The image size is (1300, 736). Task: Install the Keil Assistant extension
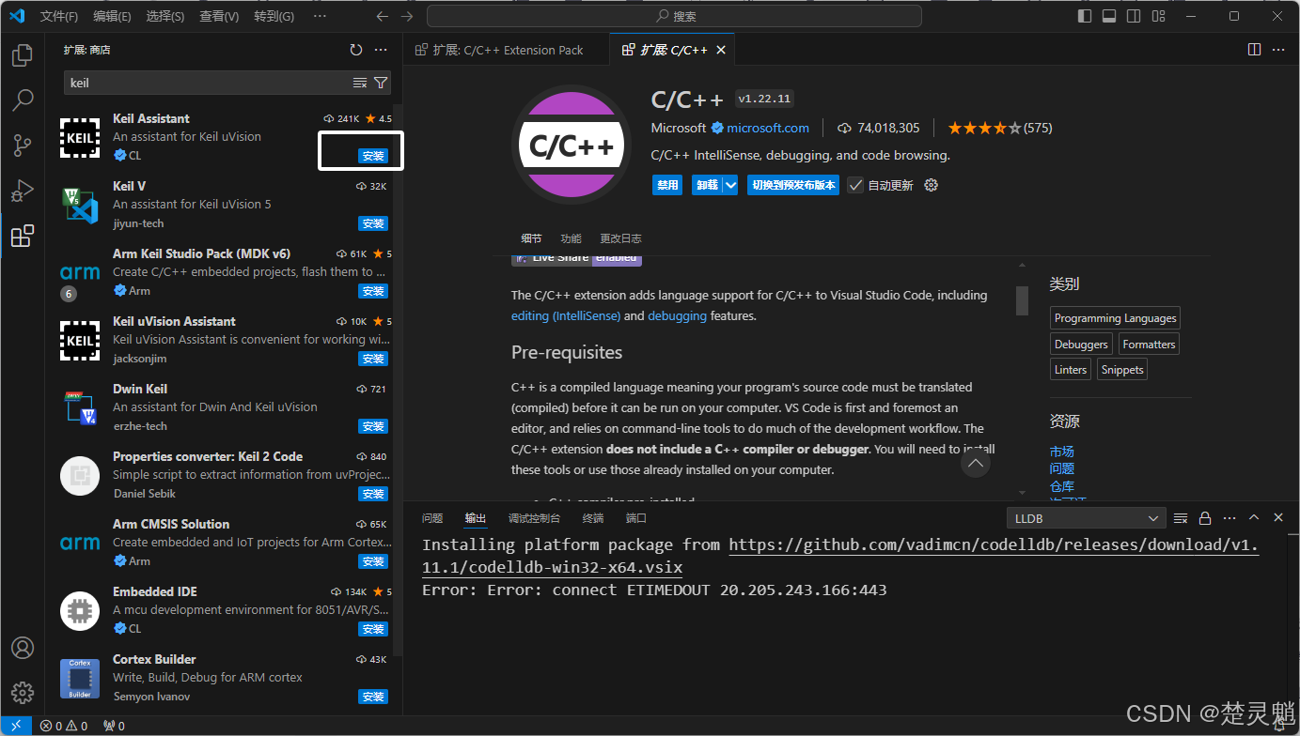pyautogui.click(x=373, y=156)
